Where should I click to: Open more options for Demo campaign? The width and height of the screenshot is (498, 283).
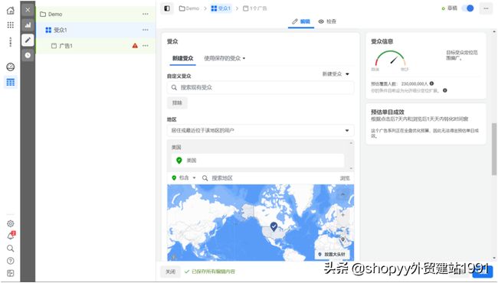point(146,14)
